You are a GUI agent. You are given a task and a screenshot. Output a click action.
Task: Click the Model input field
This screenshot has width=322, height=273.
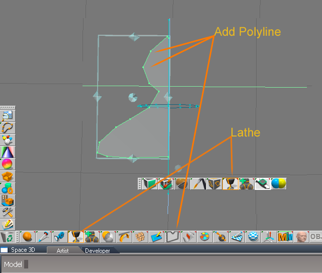tap(26, 264)
